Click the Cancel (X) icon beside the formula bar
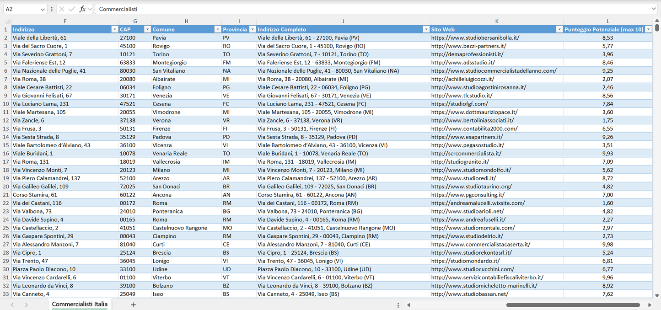This screenshot has height=310, width=661. (x=62, y=9)
